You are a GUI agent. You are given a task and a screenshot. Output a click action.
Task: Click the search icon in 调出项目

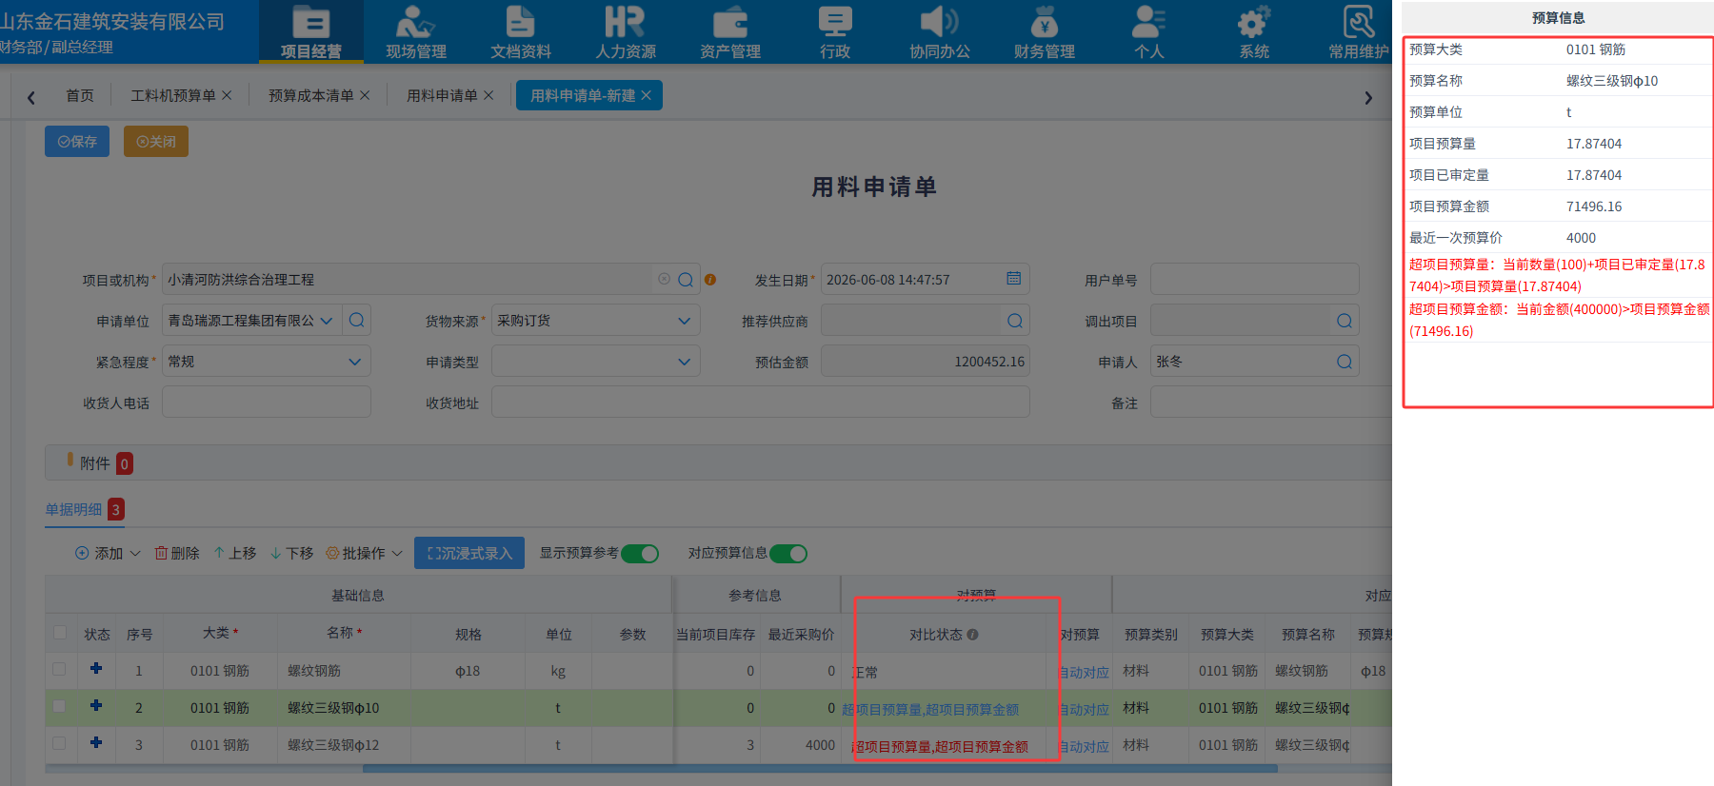point(1345,321)
